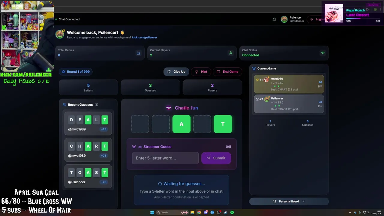Click the Psilencer avatar in the header
Screen dimensions: 384x216
[284, 19]
